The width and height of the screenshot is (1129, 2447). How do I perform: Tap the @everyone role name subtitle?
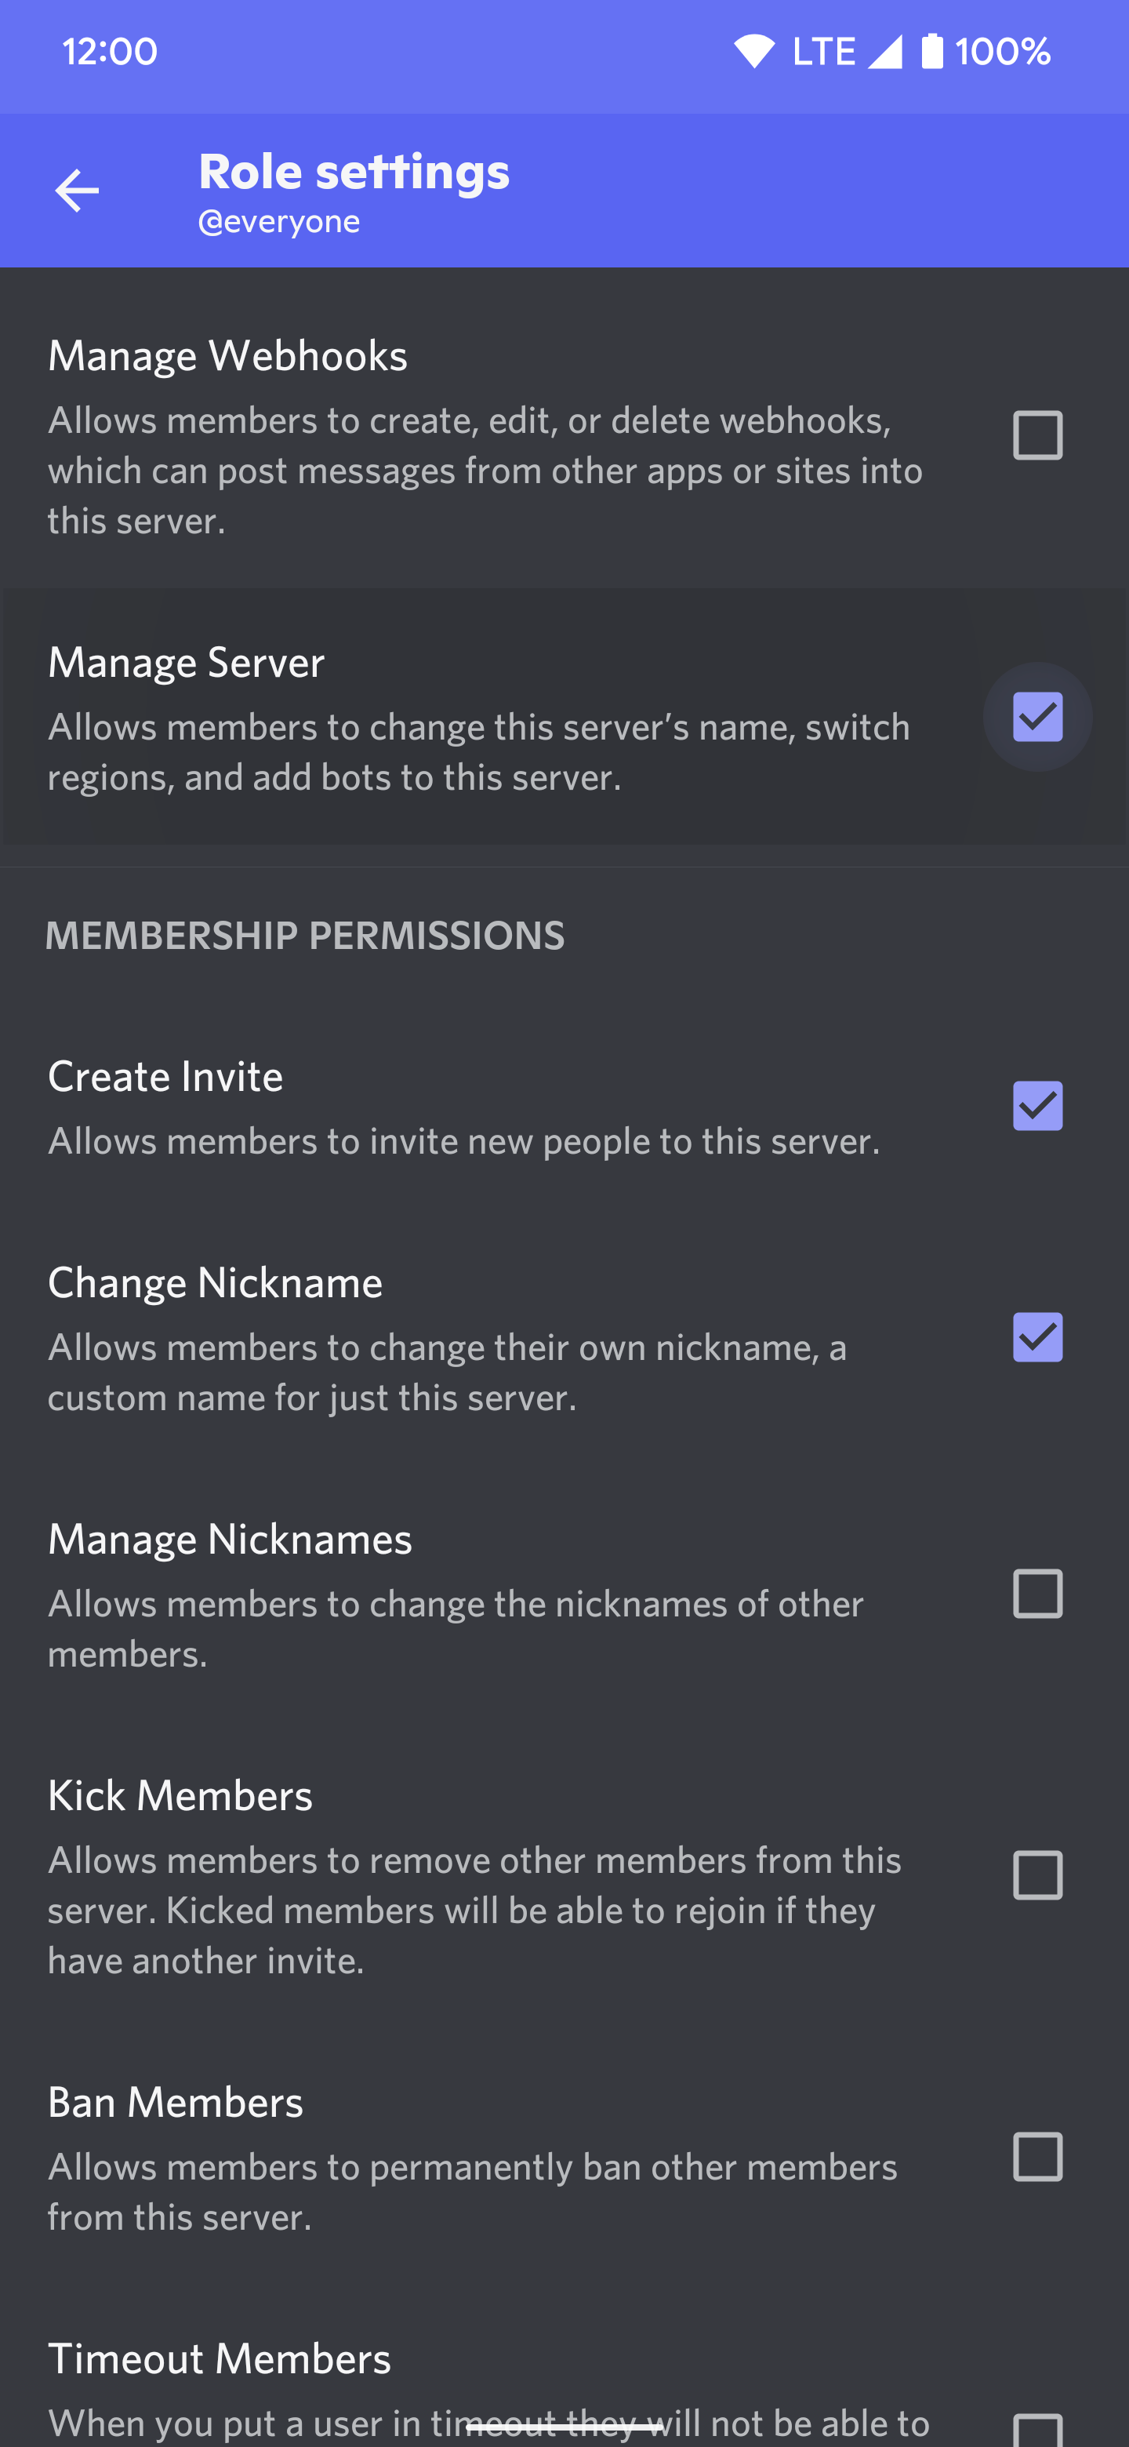coord(278,220)
